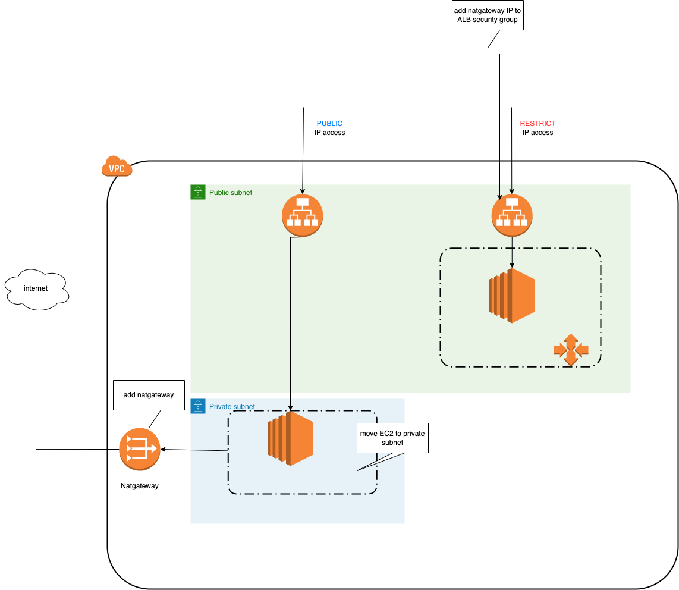This screenshot has width=679, height=590.
Task: Click the internet cloud shape
Action: point(36,289)
